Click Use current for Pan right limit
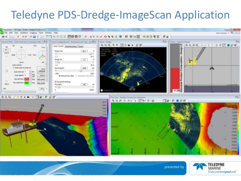Screen dimensions: 241x181 click(x=41, y=83)
